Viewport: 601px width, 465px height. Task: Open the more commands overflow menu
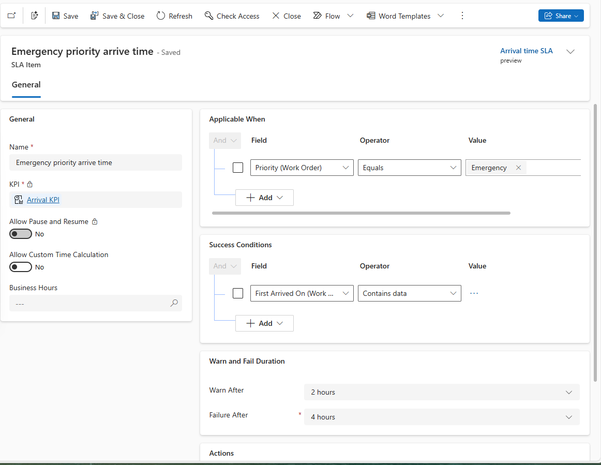(x=462, y=16)
